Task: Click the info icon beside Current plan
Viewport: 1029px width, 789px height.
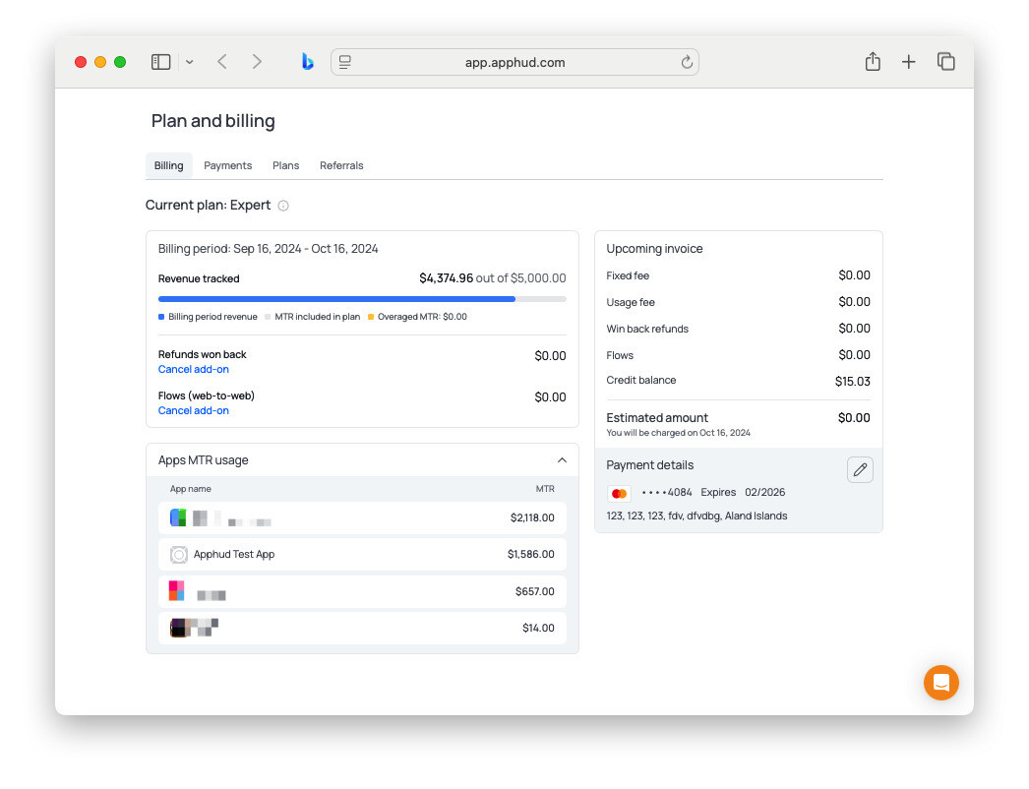Action: point(283,206)
